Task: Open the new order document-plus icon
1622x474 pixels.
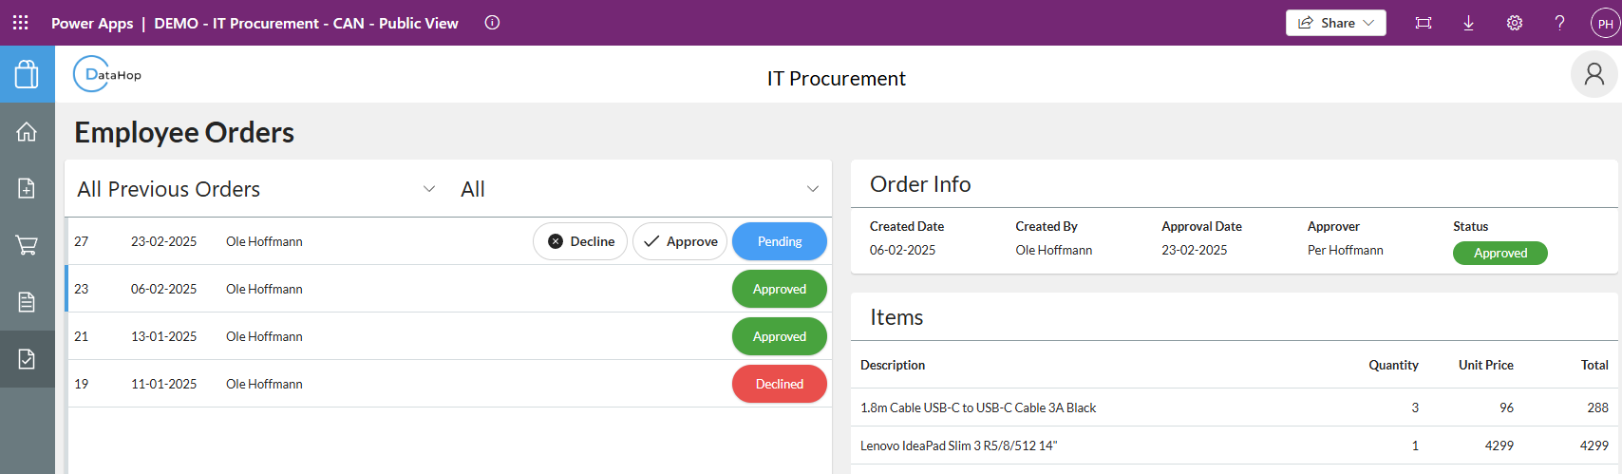Action: tap(27, 188)
